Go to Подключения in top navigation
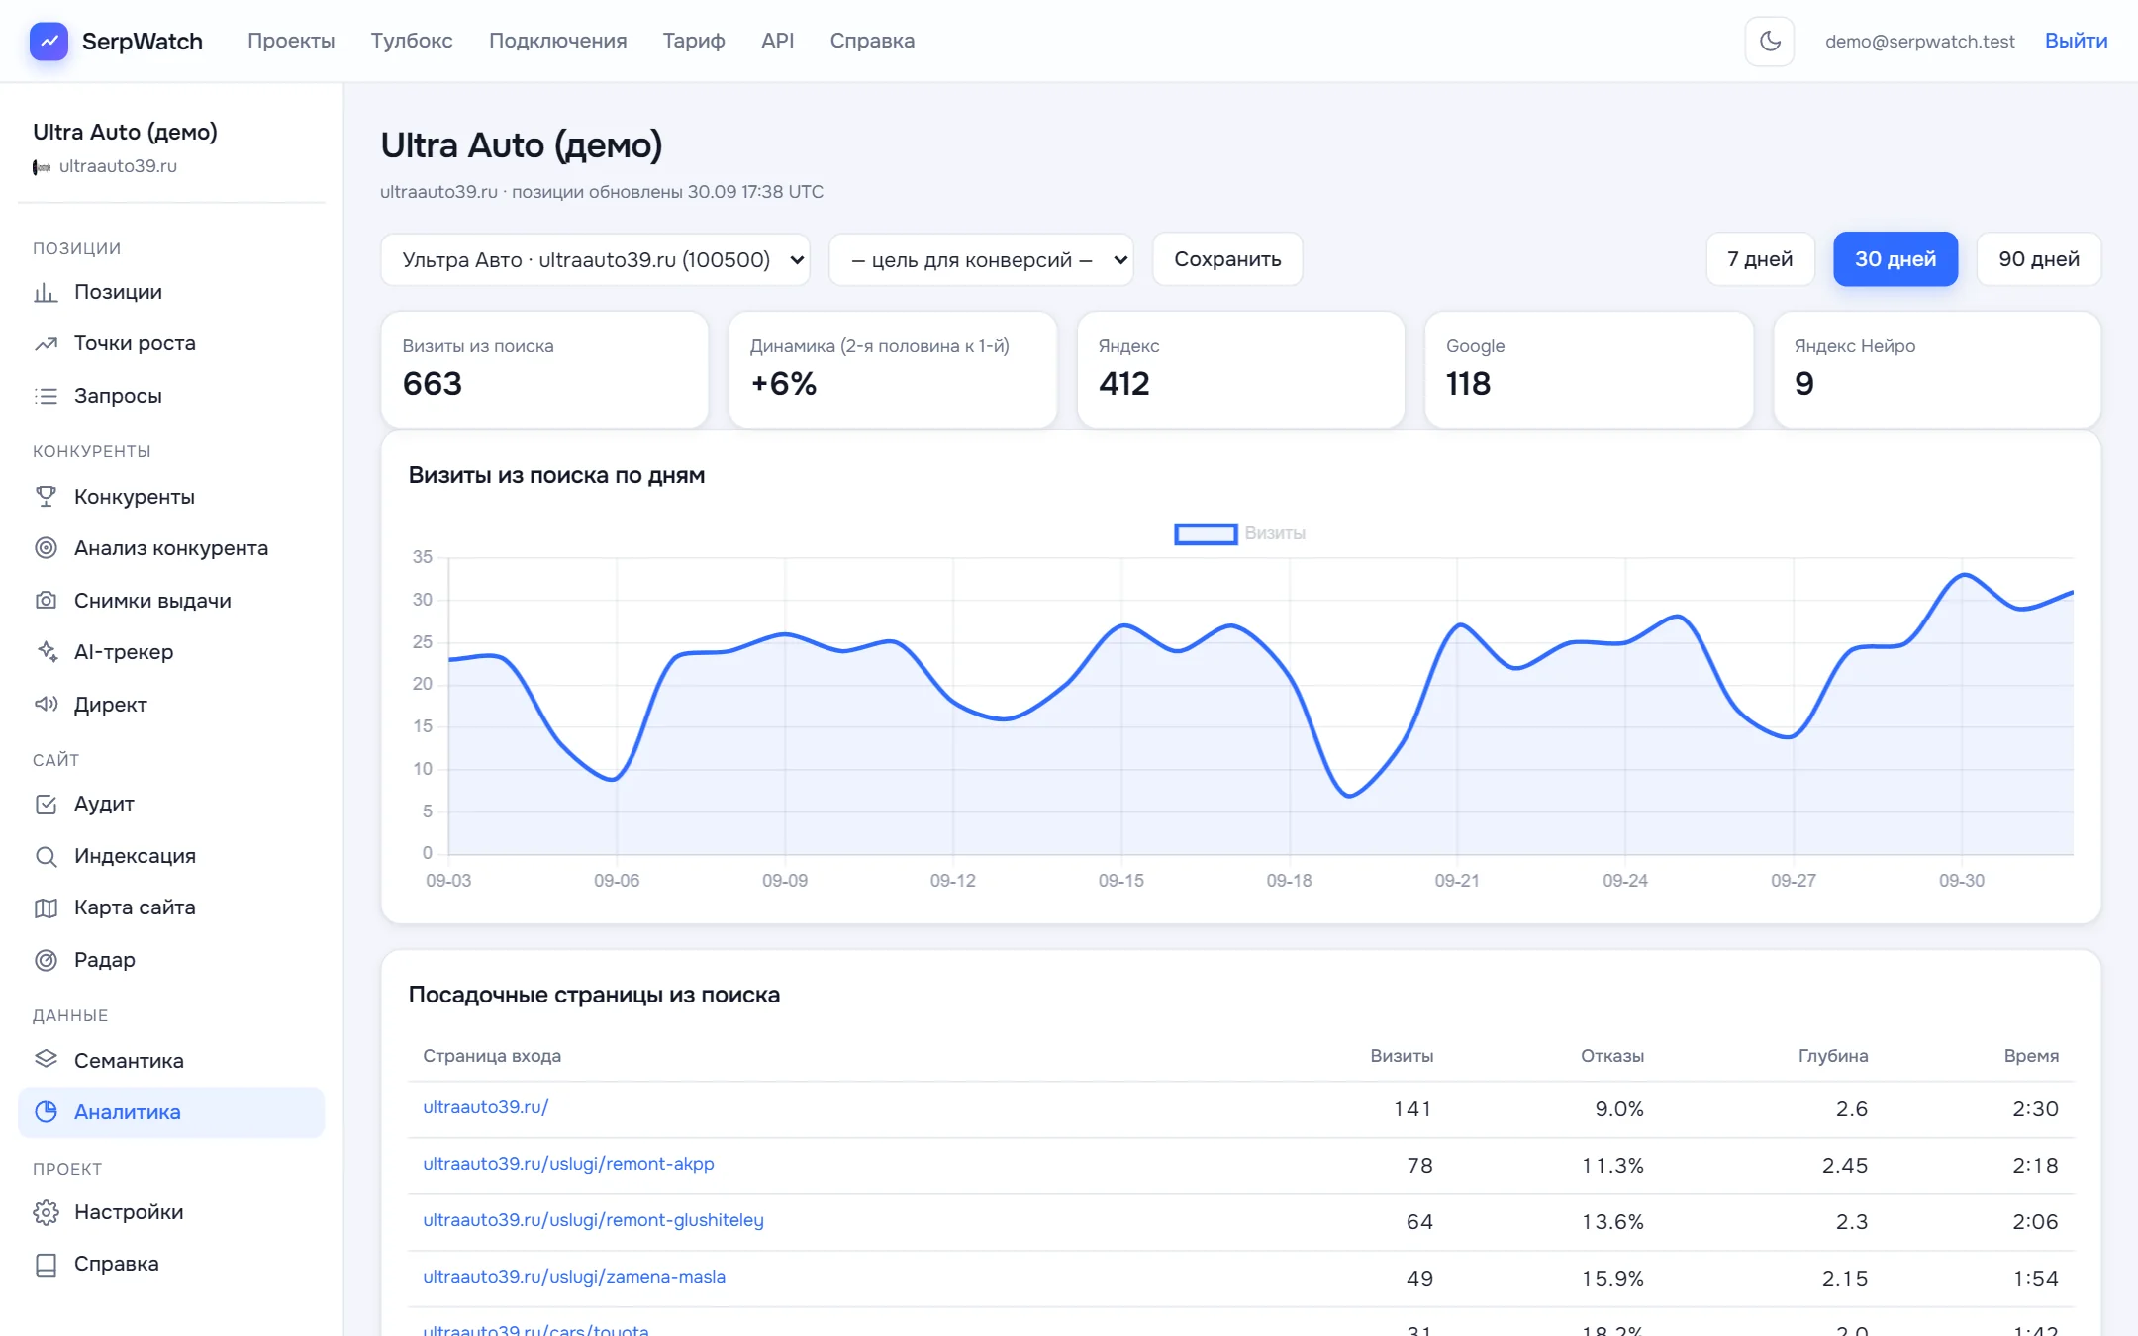 click(558, 41)
